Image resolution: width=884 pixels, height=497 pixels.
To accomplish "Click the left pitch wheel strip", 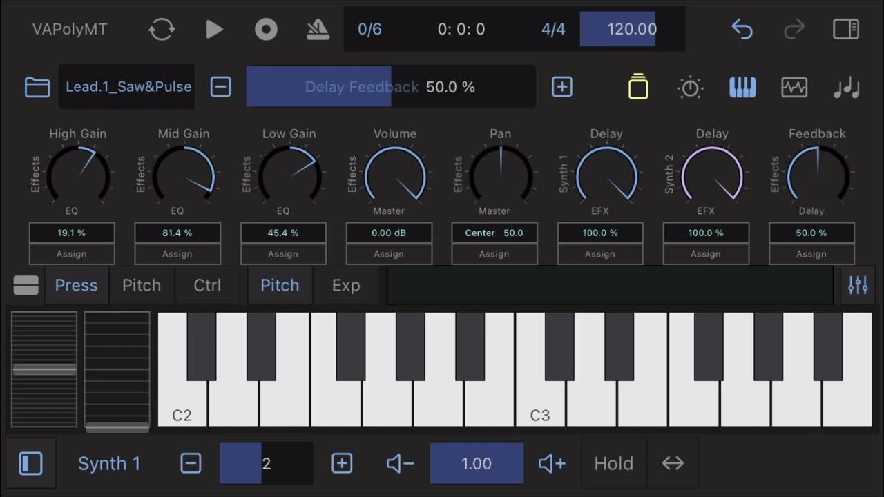I will point(44,369).
